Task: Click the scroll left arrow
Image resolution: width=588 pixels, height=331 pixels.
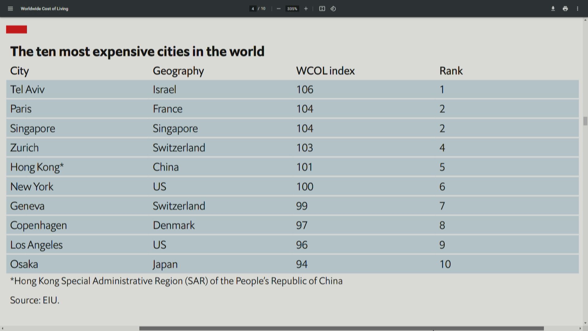Action: pos(2,328)
